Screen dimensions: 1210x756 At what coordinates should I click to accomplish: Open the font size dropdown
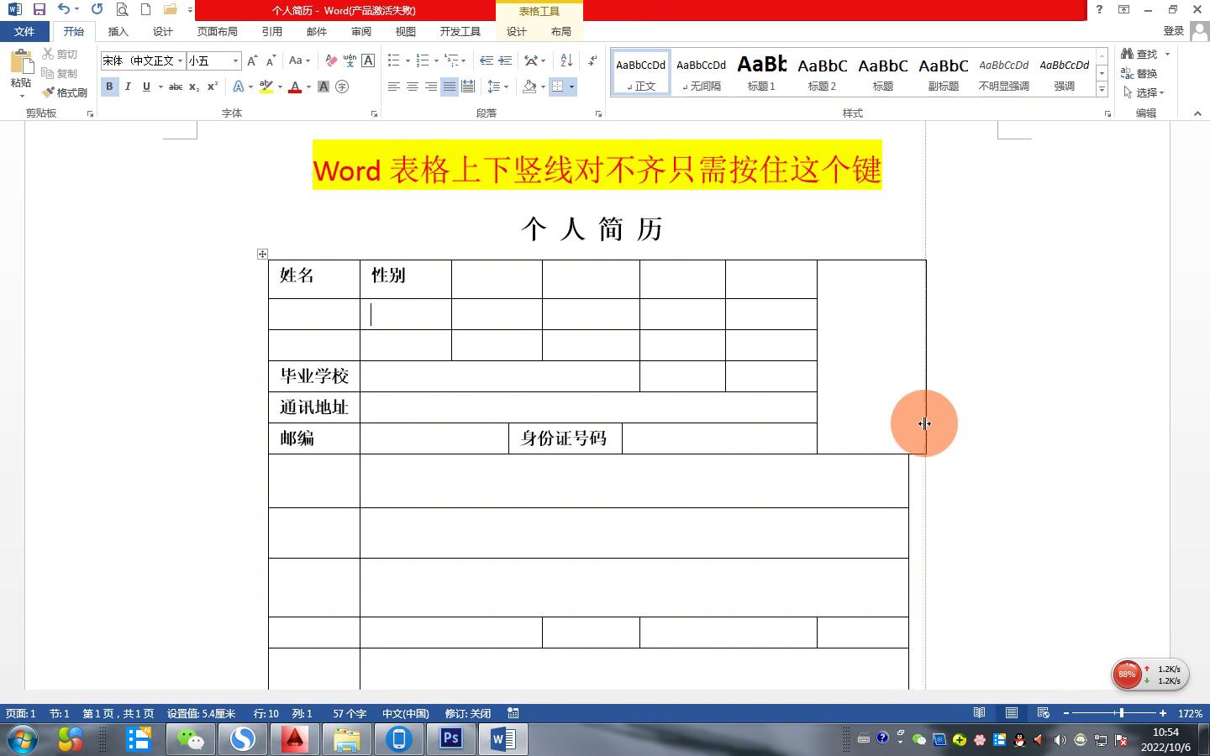click(235, 60)
